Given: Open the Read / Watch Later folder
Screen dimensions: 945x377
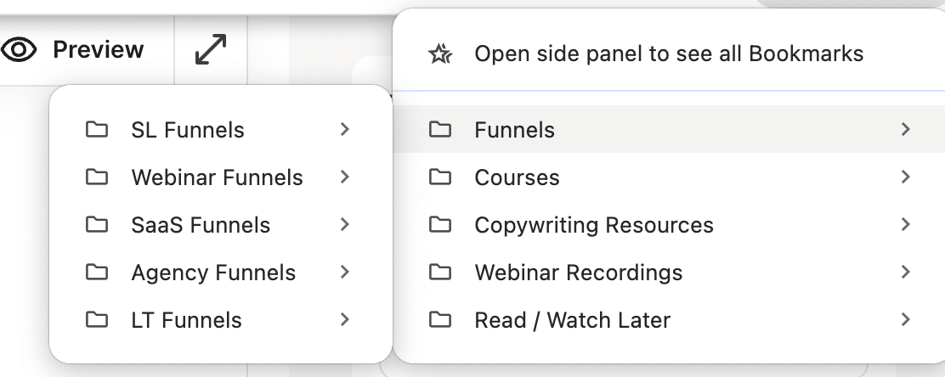Looking at the screenshot, I should pos(572,320).
